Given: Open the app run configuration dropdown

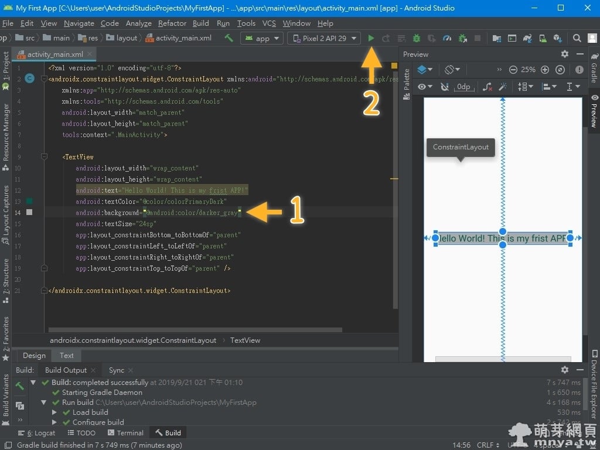Looking at the screenshot, I should point(262,38).
